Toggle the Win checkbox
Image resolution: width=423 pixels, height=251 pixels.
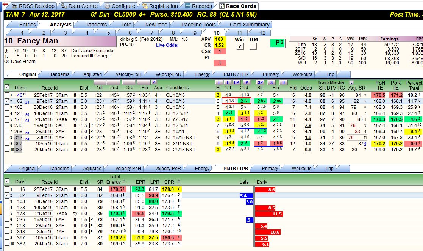240,46
